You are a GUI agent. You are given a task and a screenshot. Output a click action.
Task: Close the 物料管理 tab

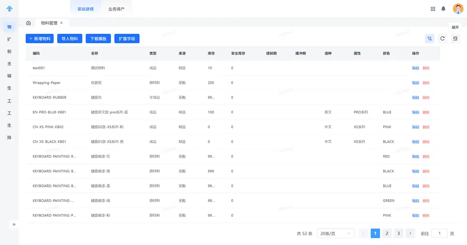(61, 23)
